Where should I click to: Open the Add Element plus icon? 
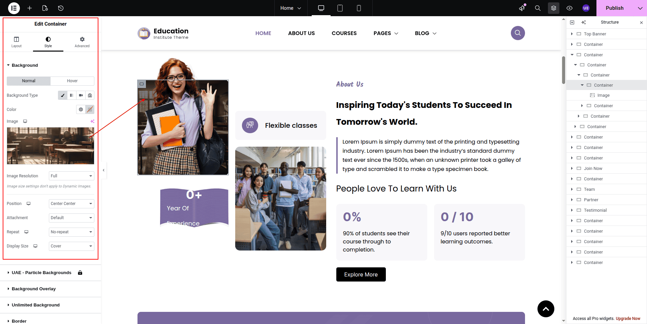(30, 8)
